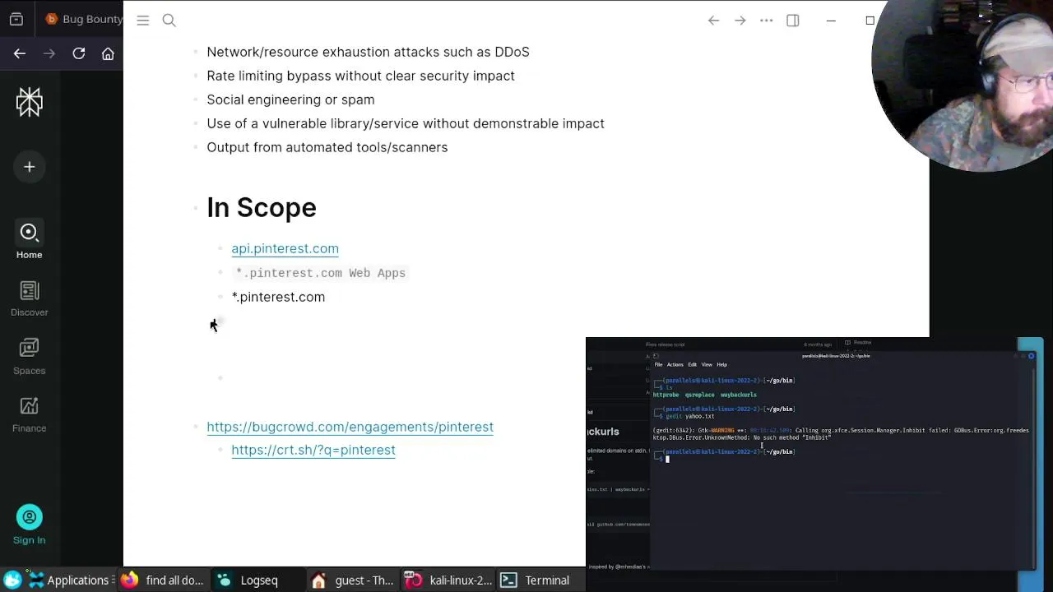Open the View menu in the terminal window

(x=707, y=364)
